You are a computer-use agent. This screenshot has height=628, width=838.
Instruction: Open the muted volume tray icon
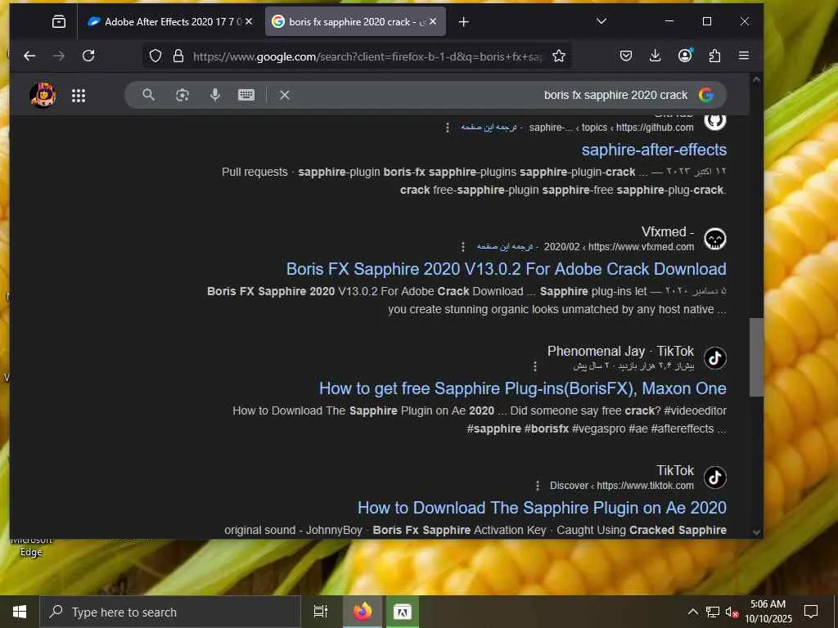[x=732, y=612]
